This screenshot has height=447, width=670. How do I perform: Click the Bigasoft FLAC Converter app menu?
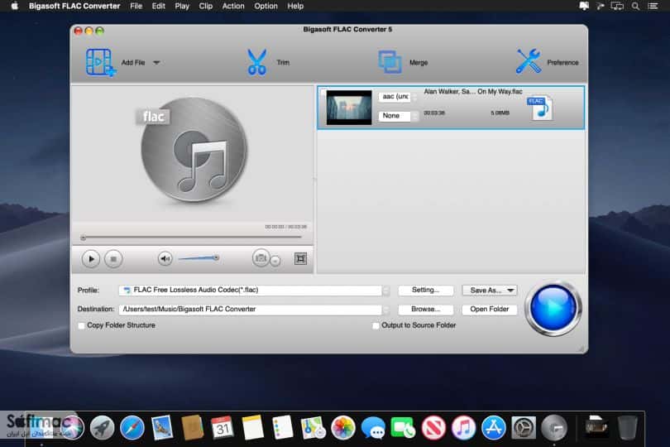(74, 6)
